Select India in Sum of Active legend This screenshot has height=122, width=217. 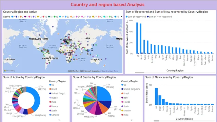click(x=53, y=102)
